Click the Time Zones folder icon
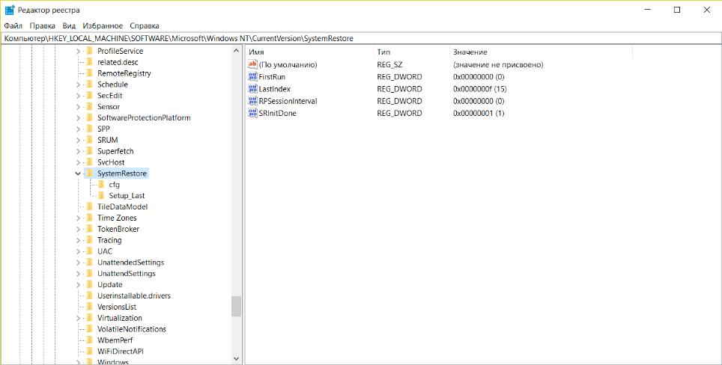Image resolution: width=722 pixels, height=365 pixels. pos(89,218)
